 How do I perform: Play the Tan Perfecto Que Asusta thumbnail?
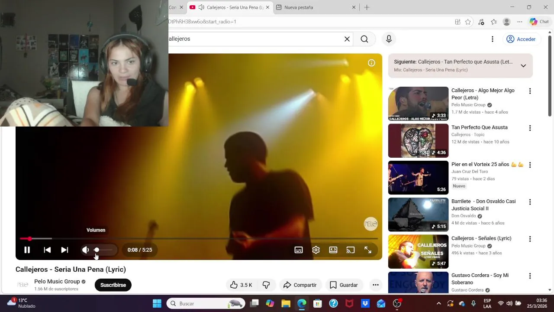pos(418,140)
